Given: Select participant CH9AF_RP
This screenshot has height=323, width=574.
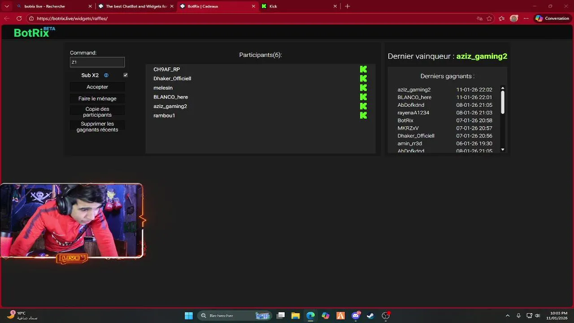Looking at the screenshot, I should tap(167, 70).
